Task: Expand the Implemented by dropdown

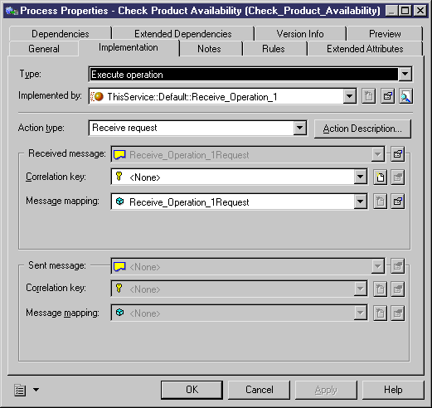Action: [349, 96]
